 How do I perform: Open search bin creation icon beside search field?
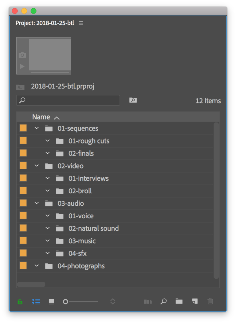[133, 100]
